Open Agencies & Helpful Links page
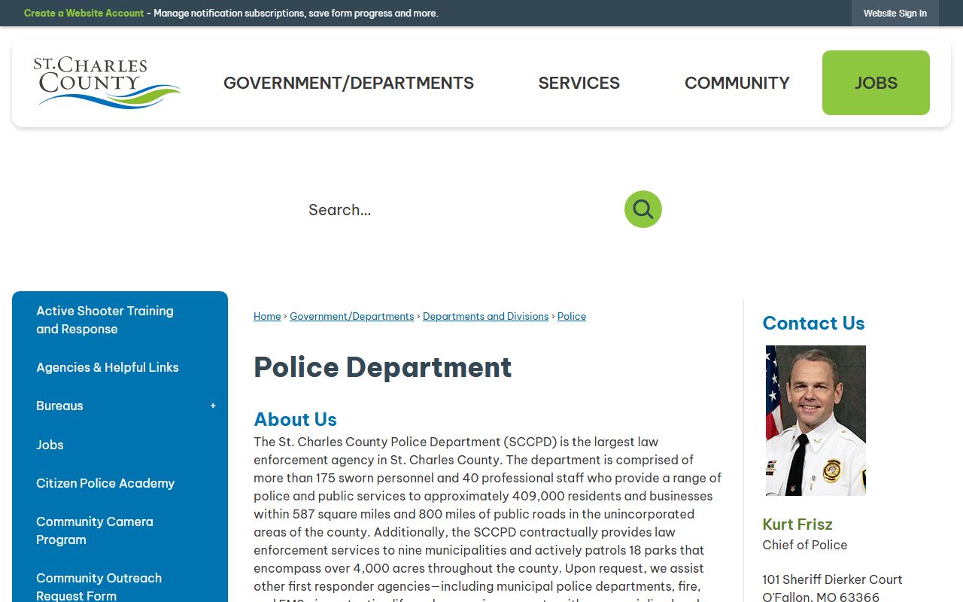This screenshot has width=963, height=602. point(108,367)
